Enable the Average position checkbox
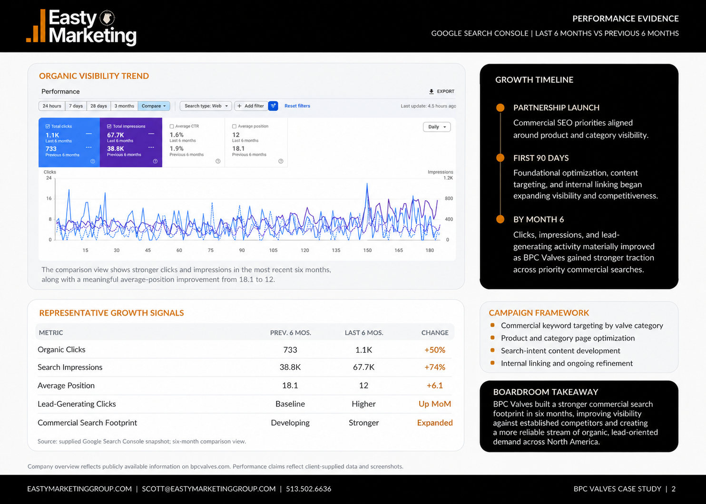 click(234, 126)
